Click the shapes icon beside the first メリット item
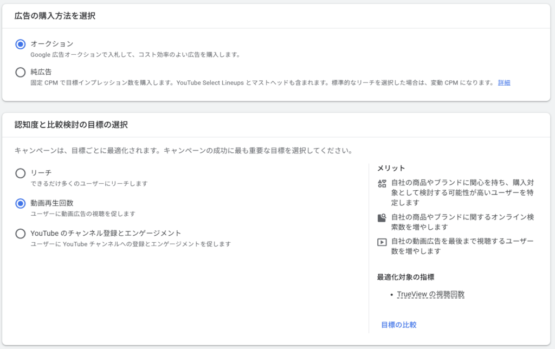The width and height of the screenshot is (555, 349). [x=382, y=184]
